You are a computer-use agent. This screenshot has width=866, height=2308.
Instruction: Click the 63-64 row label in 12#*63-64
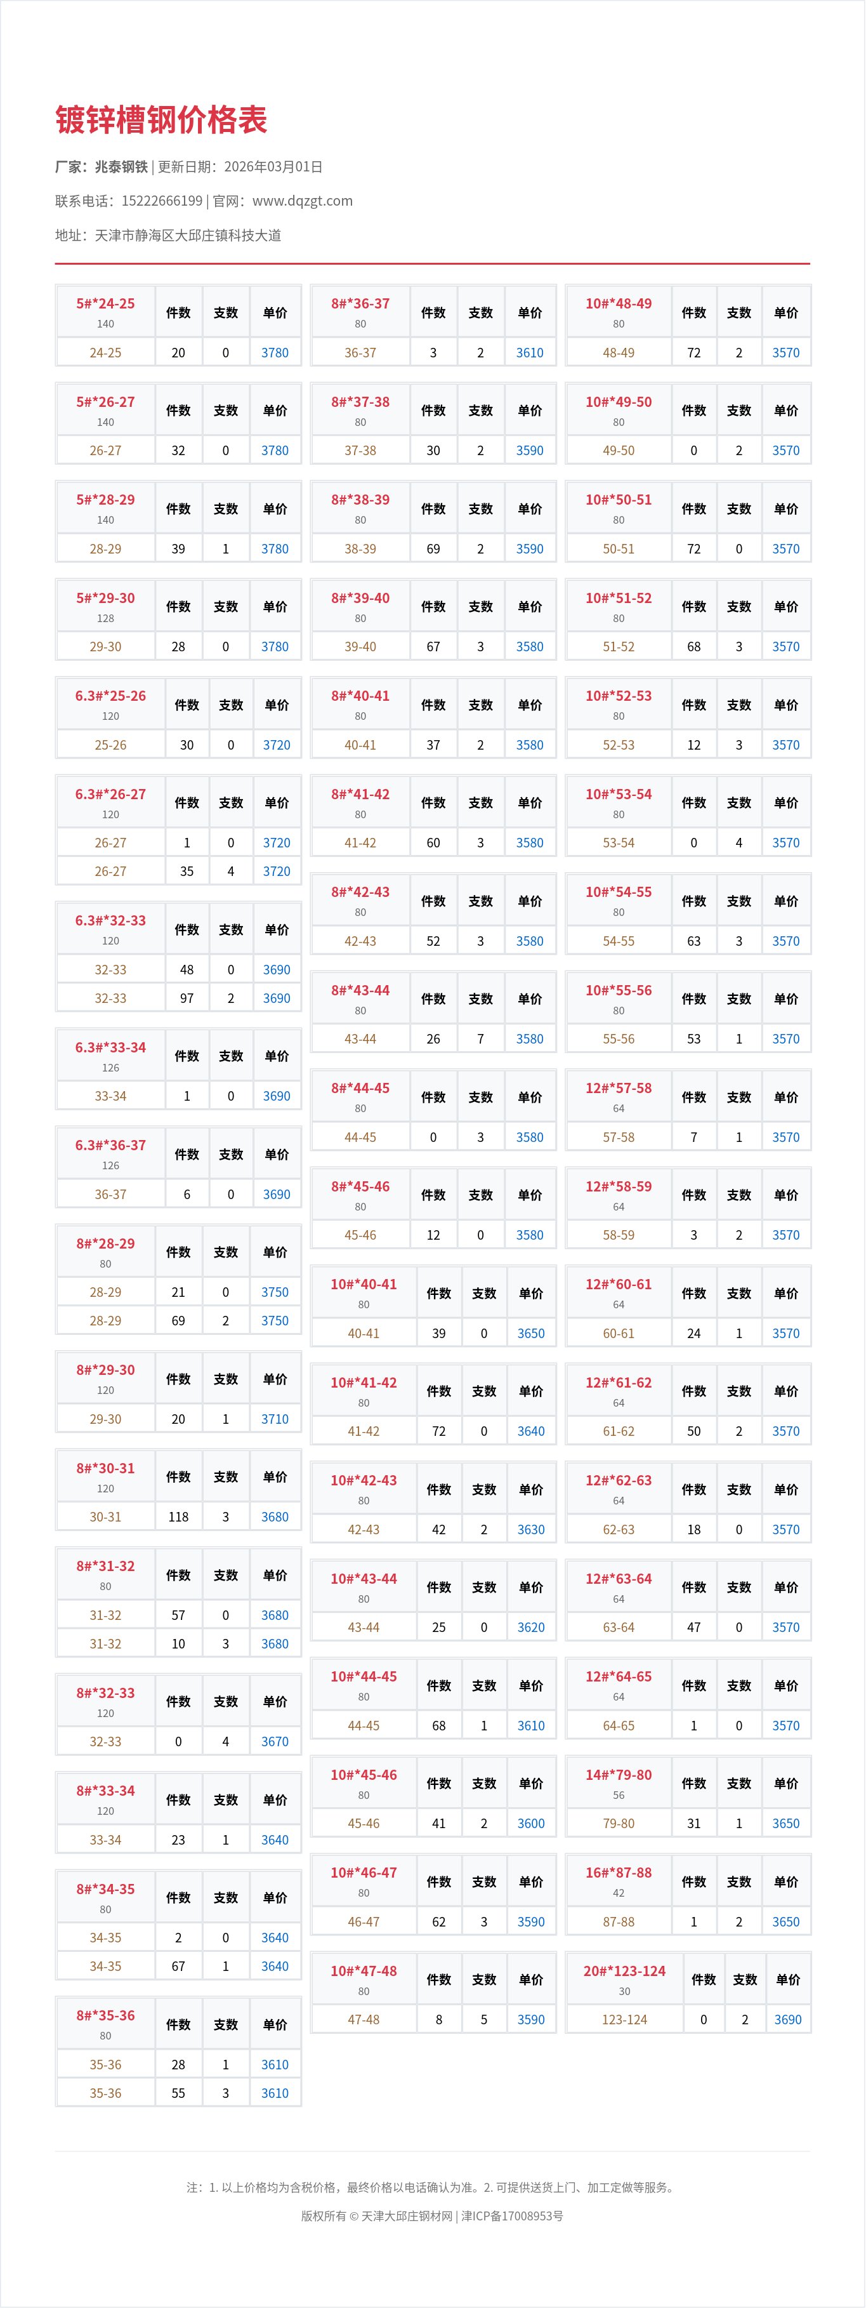tap(619, 1627)
